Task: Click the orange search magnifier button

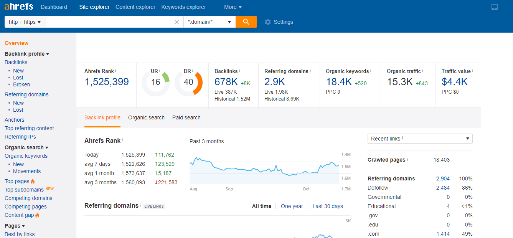Action: click(x=246, y=22)
